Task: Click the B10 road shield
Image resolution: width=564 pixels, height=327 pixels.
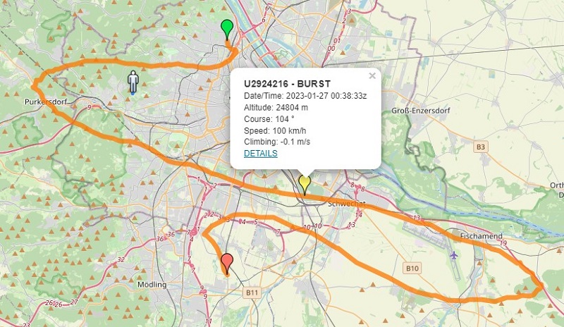Action: click(x=412, y=268)
